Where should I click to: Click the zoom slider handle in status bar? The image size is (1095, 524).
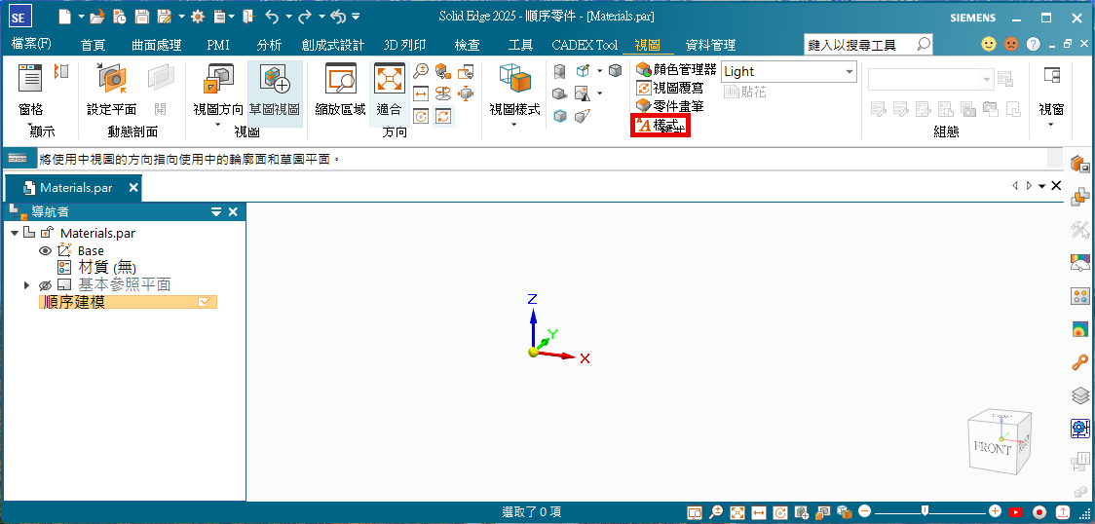point(925,511)
